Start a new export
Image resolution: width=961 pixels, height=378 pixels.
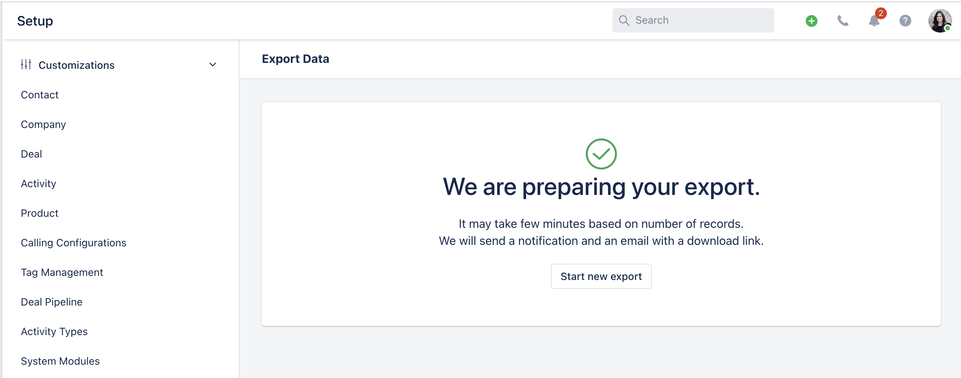click(x=601, y=276)
